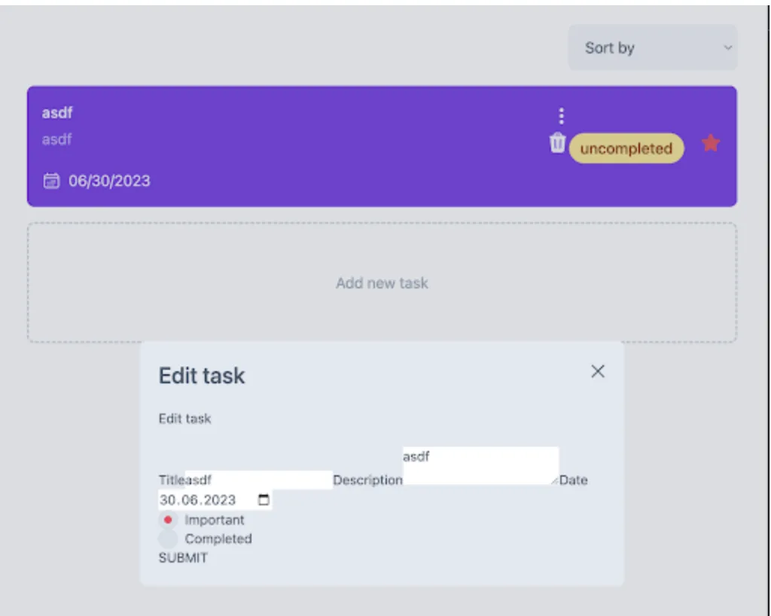Click the bold asdf task title
This screenshot has width=771, height=616.
click(x=57, y=113)
